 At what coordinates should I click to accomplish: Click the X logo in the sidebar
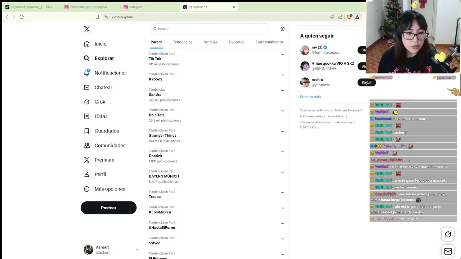[87, 29]
